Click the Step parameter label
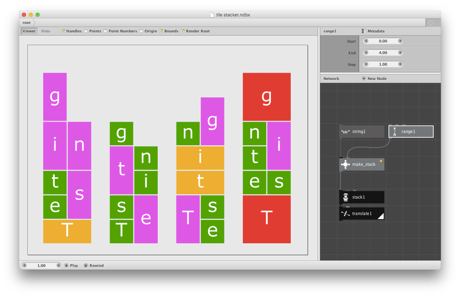Screen dimensions: 460x297 pos(351,64)
